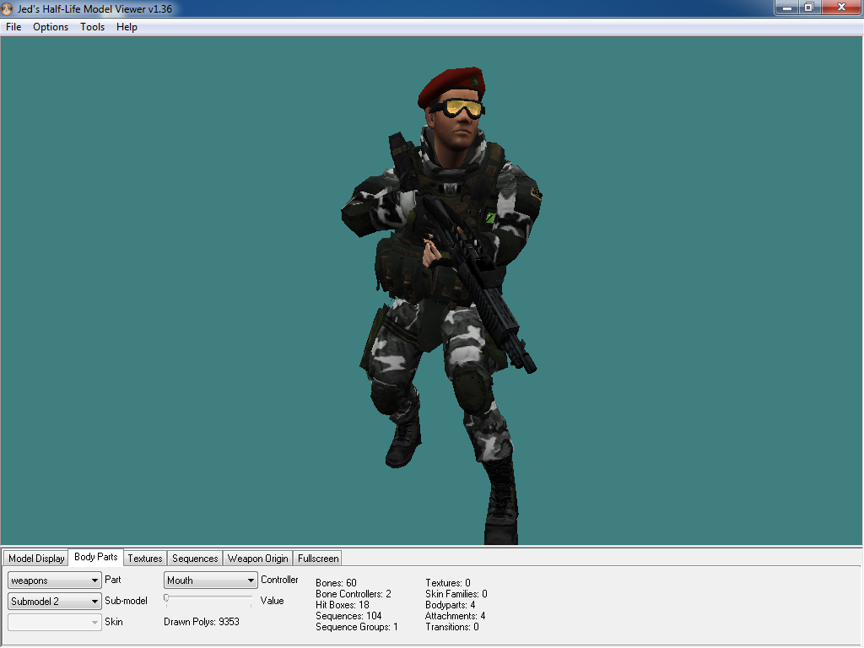Image resolution: width=864 pixels, height=648 pixels.
Task: Open the Options menu
Action: [51, 27]
